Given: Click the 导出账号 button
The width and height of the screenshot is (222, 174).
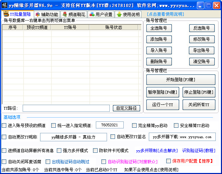Looking at the screenshot, I should (201, 50).
